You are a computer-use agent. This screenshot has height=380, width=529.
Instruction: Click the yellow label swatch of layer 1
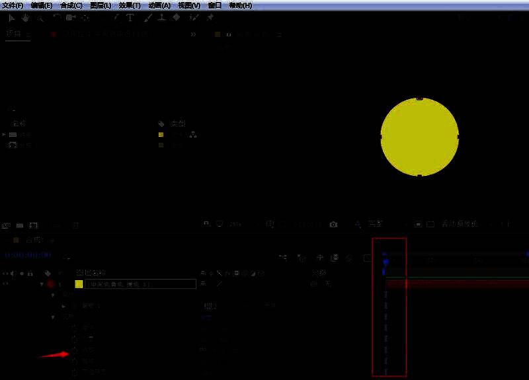(x=79, y=284)
